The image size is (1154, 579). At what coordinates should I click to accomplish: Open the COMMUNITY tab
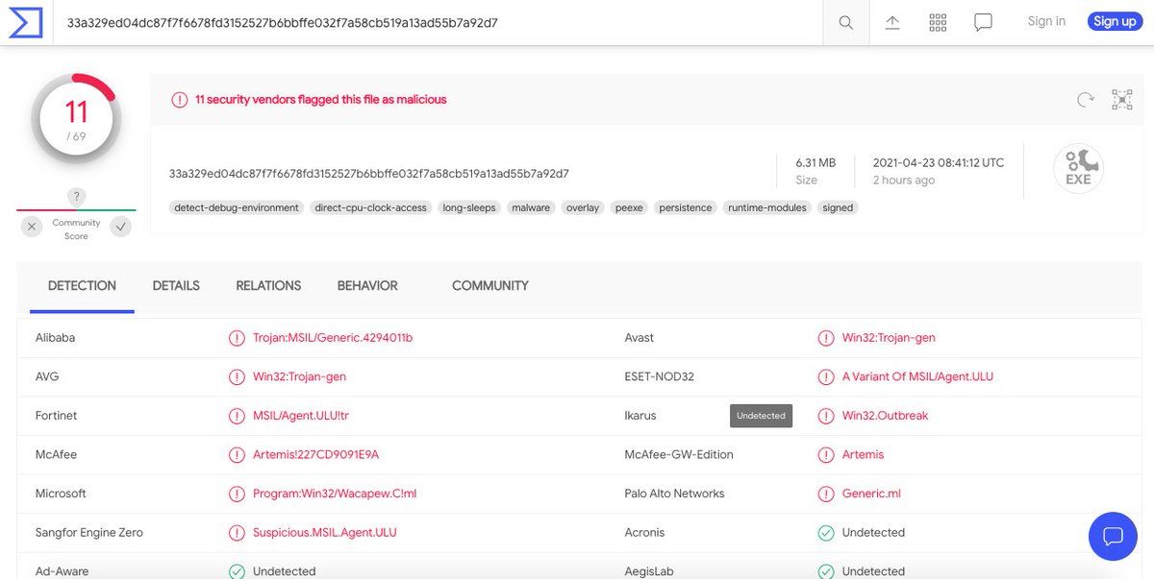490,285
